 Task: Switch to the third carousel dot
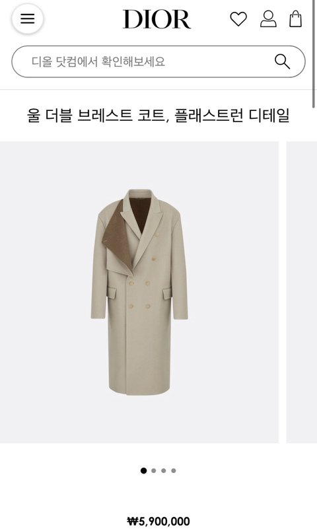[164, 470]
